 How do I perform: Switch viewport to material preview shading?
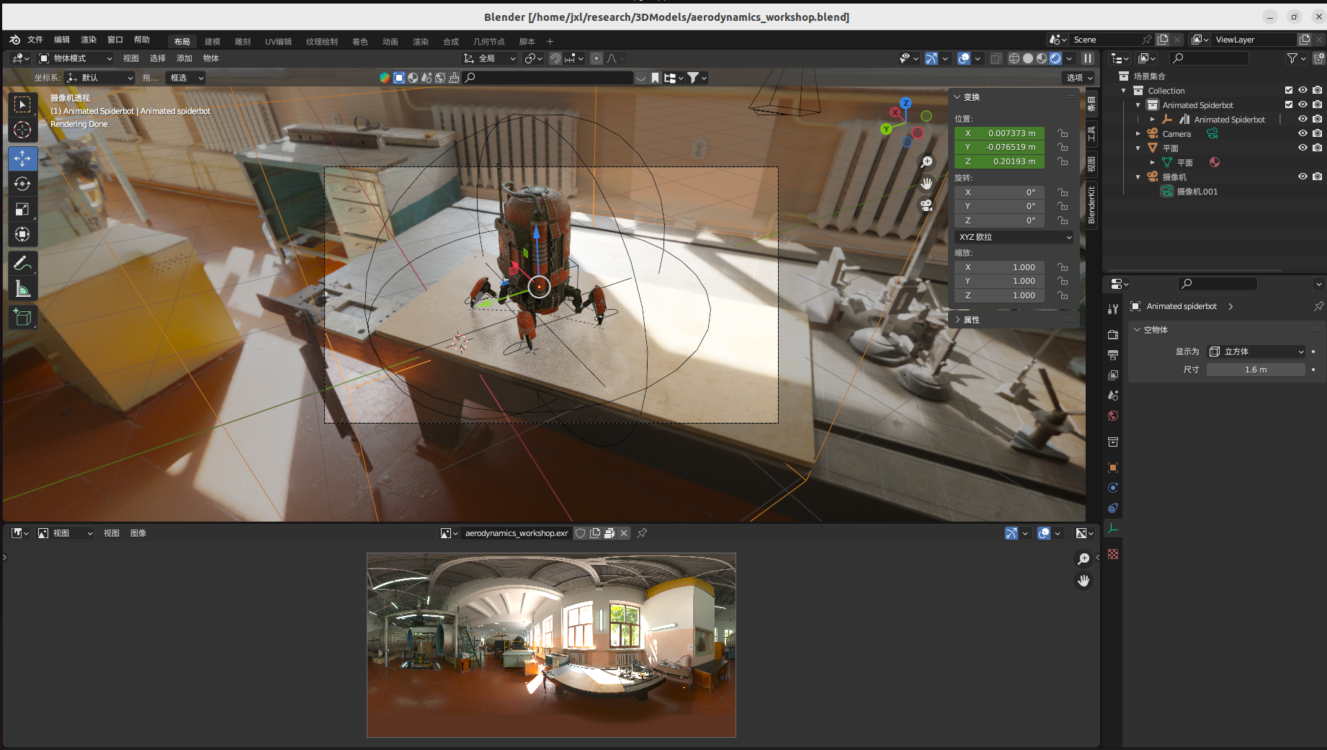(1042, 58)
